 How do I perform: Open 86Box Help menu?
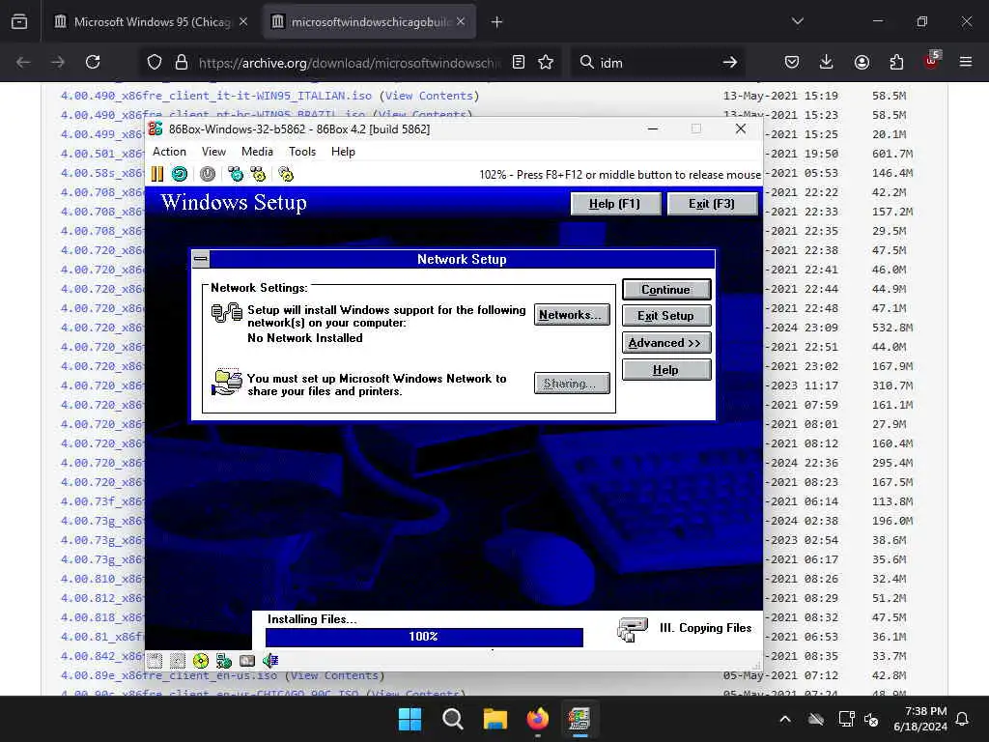[x=343, y=152]
